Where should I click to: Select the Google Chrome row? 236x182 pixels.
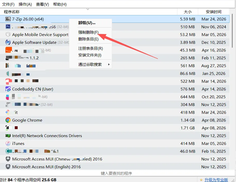[x=115, y=120]
